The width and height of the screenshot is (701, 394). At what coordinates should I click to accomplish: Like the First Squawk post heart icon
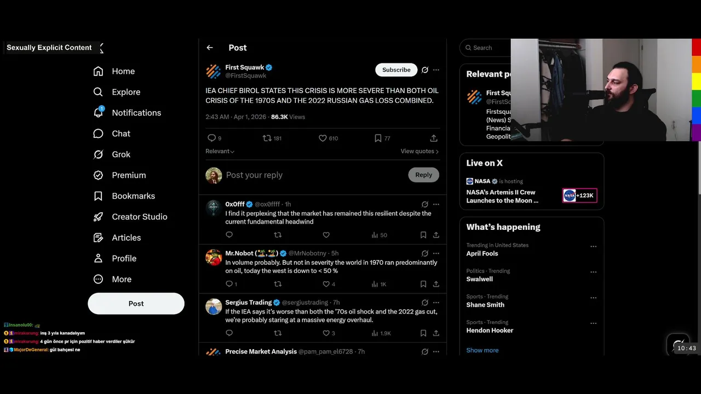(x=323, y=138)
